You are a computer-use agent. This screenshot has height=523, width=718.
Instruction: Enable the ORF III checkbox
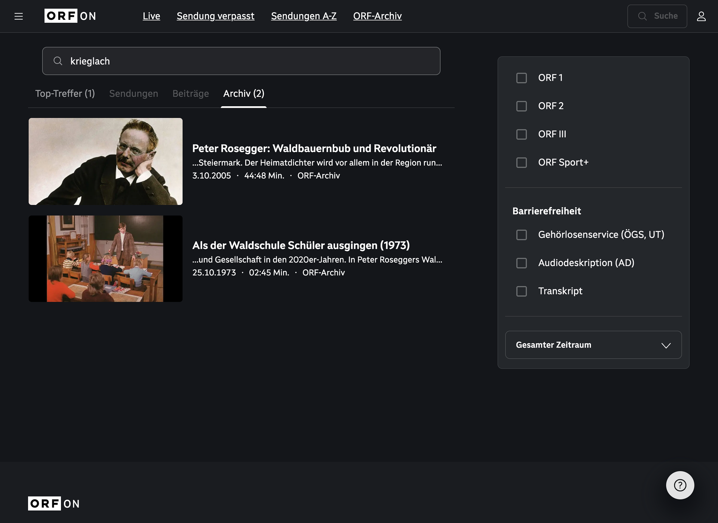[521, 134]
